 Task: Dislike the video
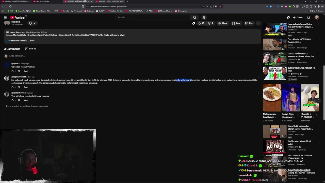click(x=210, y=23)
